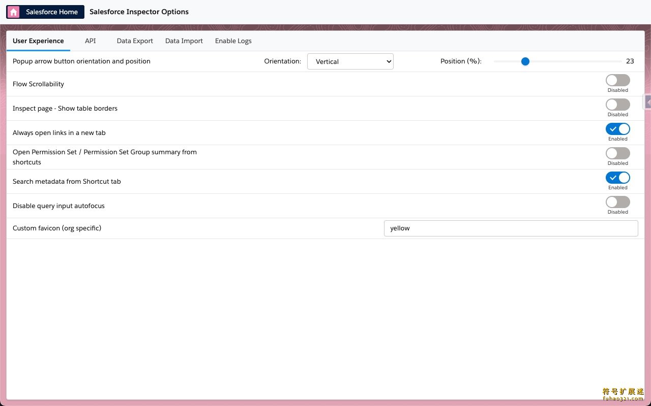Click the Salesforce Inspector Options title
Viewport: 651px width, 406px height.
point(139,12)
